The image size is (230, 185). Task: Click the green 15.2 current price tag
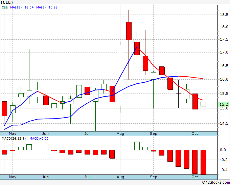click(223, 104)
